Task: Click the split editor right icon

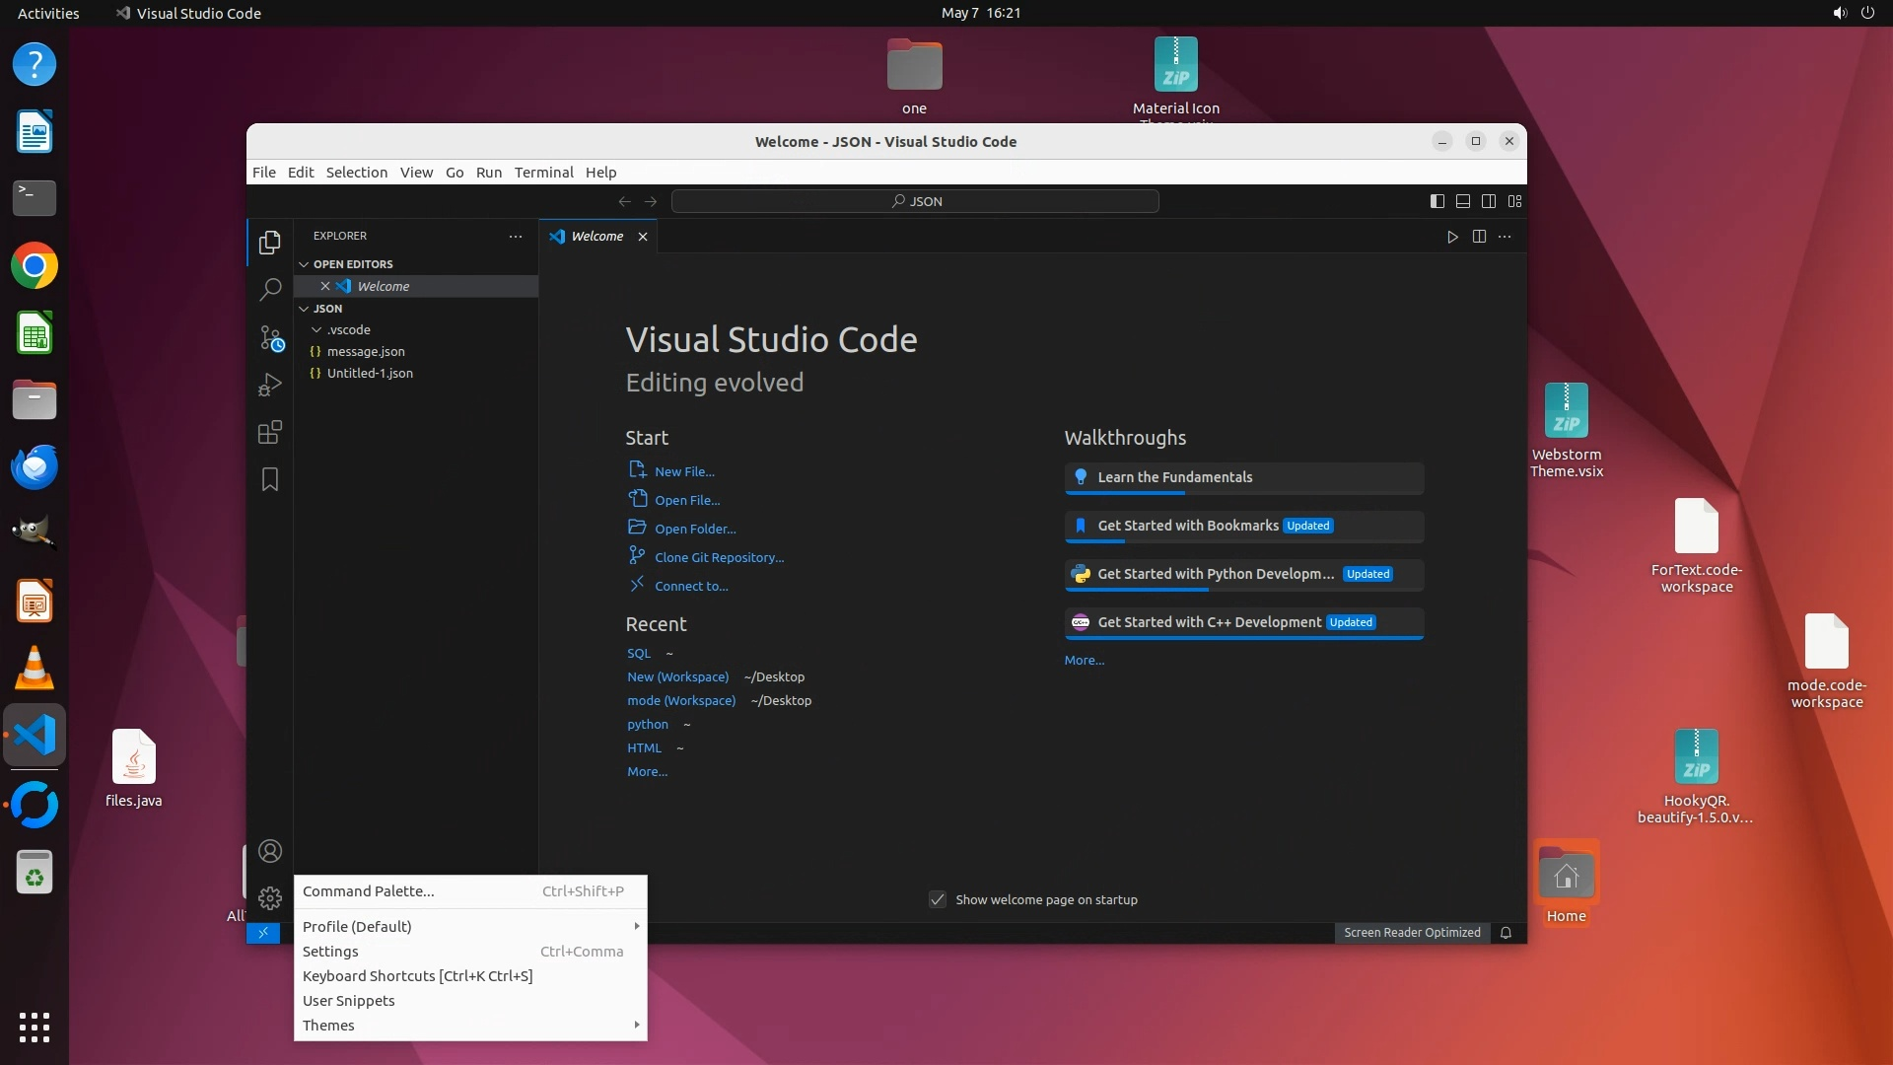Action: click(1479, 237)
